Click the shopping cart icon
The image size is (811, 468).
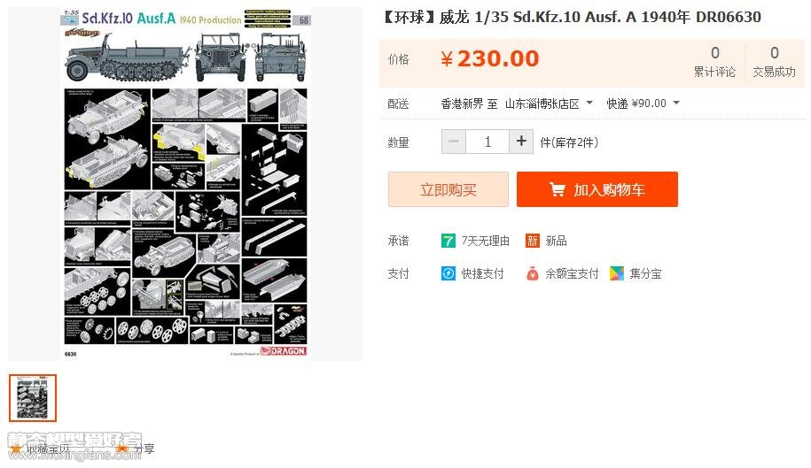(x=557, y=189)
